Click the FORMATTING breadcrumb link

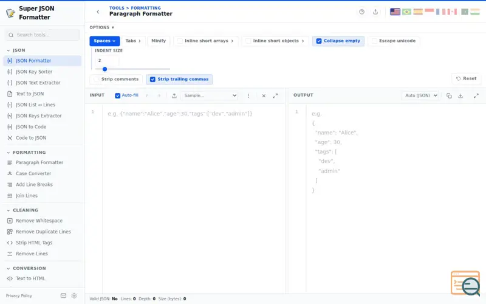tap(146, 8)
